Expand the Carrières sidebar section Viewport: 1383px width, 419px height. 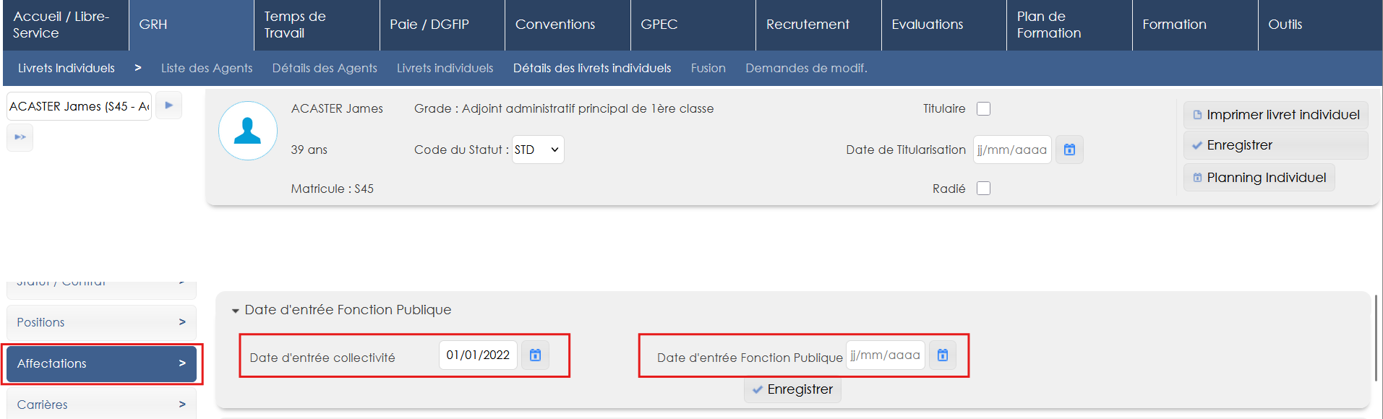click(x=101, y=405)
